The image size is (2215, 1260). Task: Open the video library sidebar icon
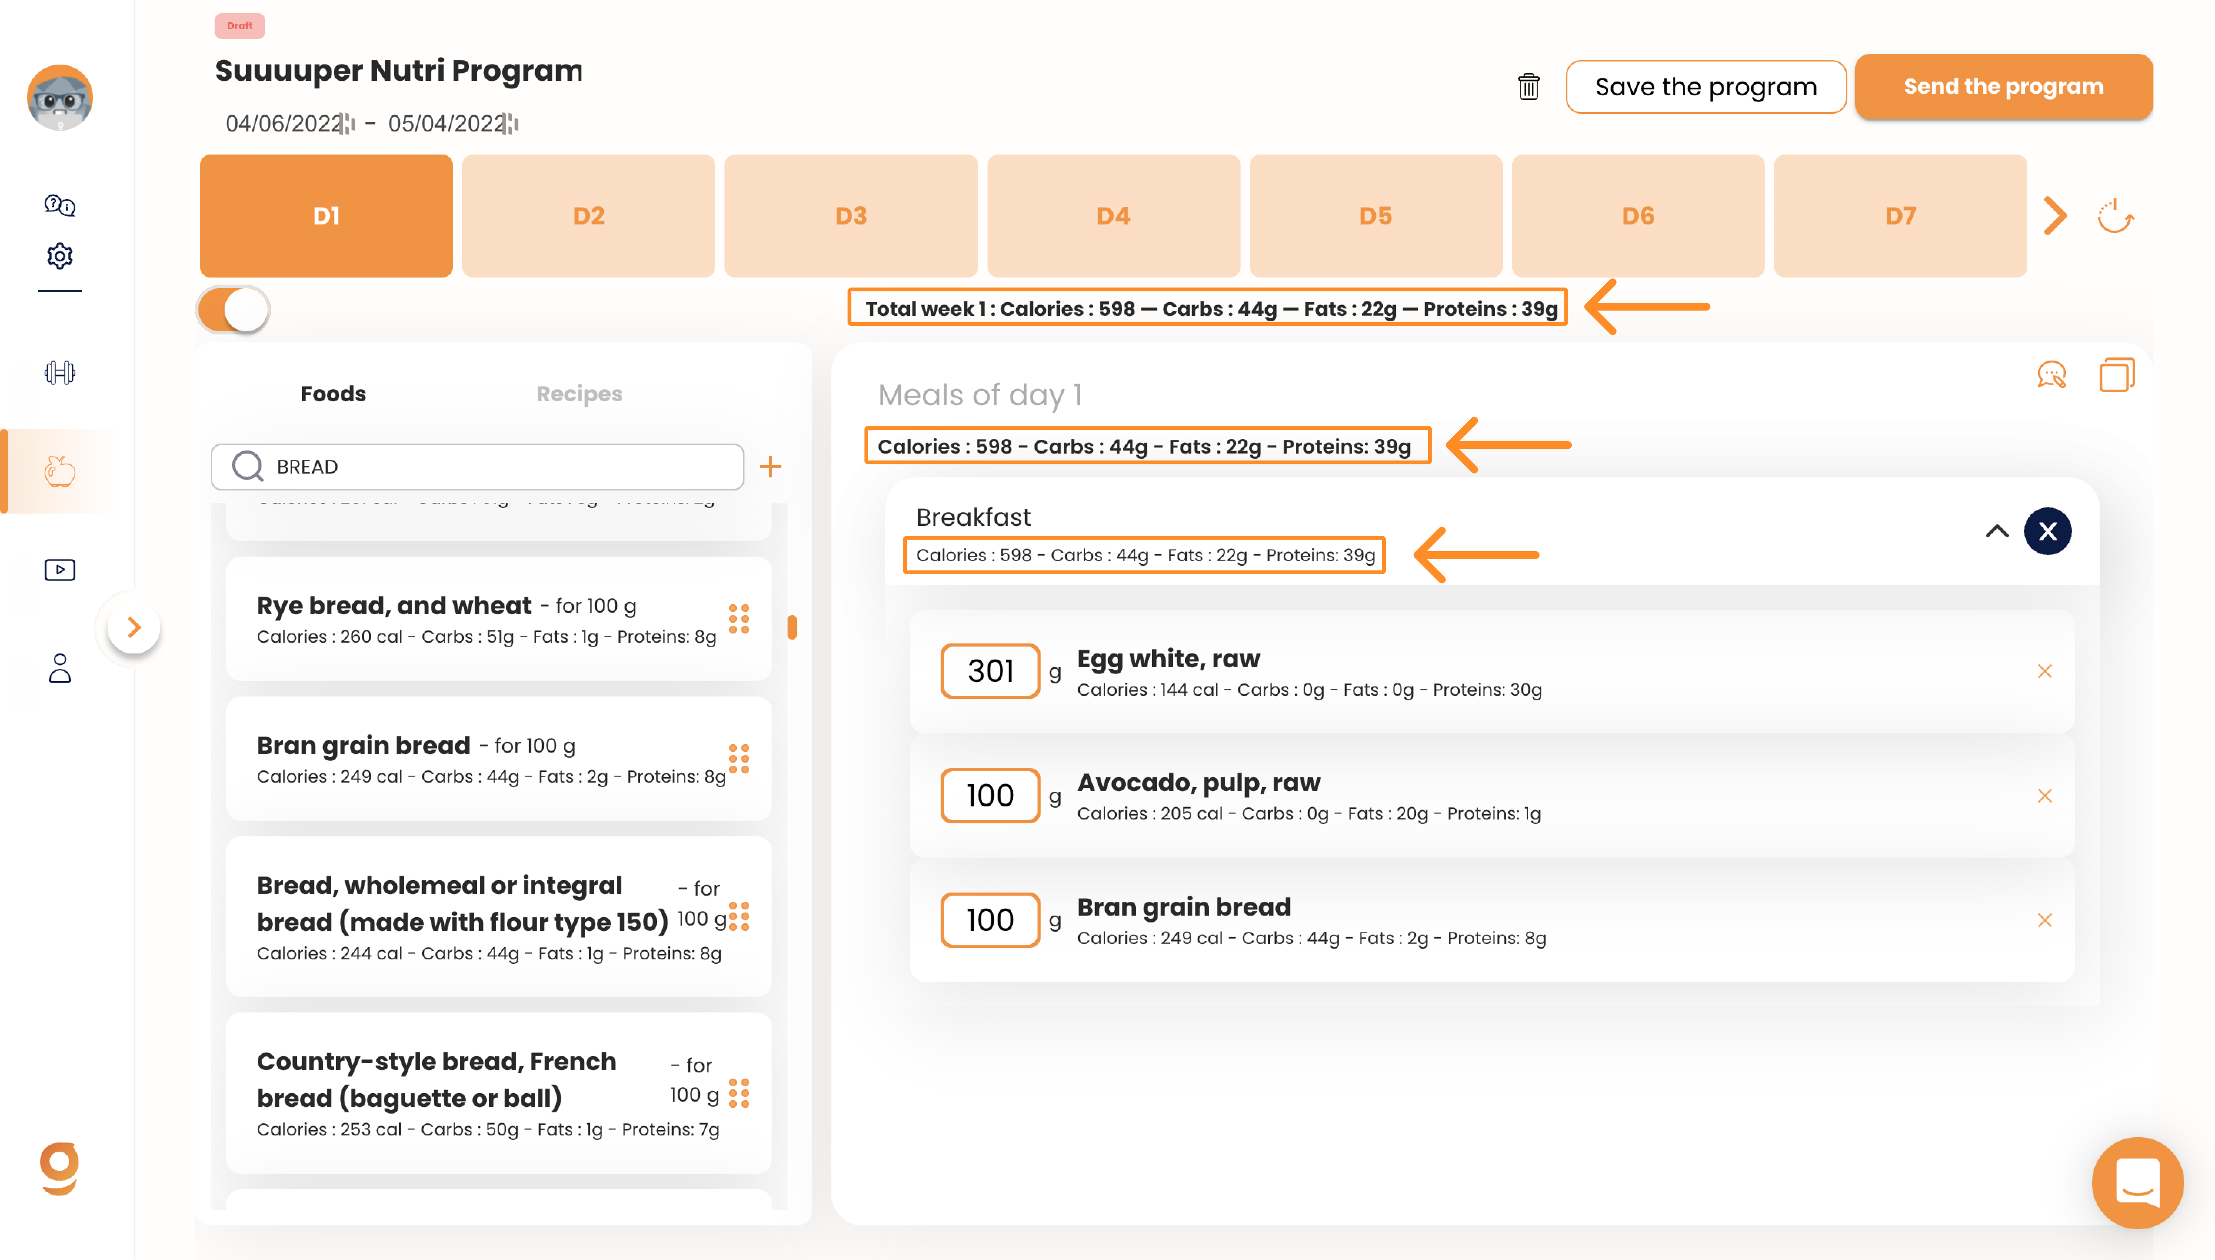tap(60, 569)
